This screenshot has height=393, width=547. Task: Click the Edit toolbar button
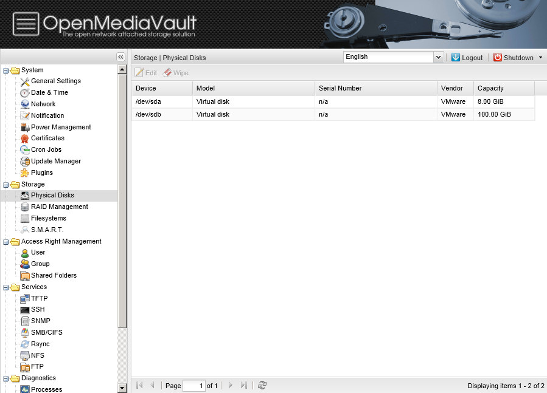tap(146, 73)
